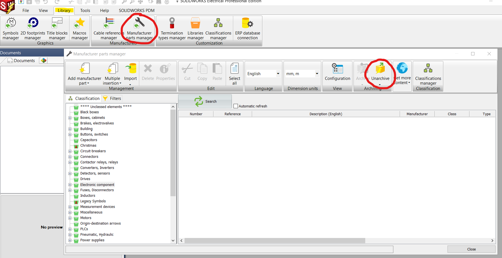Click the components tab icon beside Documents
The width and height of the screenshot is (502, 258).
(x=44, y=60)
